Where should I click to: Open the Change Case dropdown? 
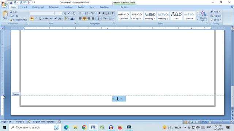[x=60, y=19]
